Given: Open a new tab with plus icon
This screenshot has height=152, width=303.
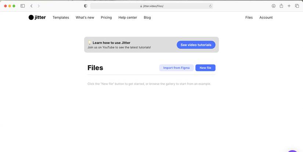Looking at the screenshot, I should click(x=289, y=6).
